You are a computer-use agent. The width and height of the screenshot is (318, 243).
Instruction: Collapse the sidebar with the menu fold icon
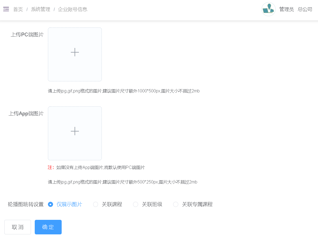tap(6, 9)
